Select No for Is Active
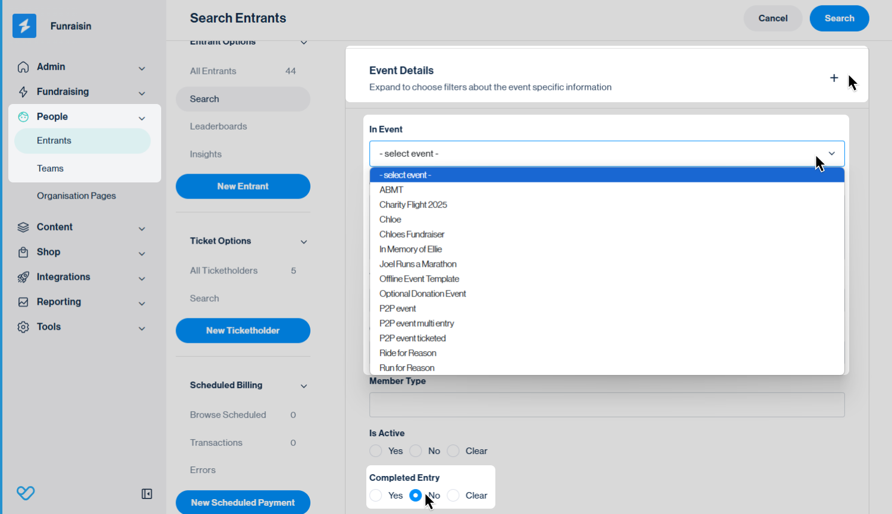This screenshot has height=514, width=892. (416, 451)
